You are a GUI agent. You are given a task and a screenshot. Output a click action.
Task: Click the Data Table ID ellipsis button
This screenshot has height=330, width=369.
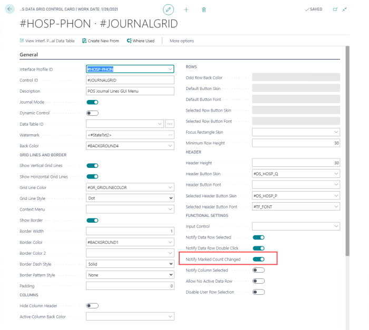(170, 124)
